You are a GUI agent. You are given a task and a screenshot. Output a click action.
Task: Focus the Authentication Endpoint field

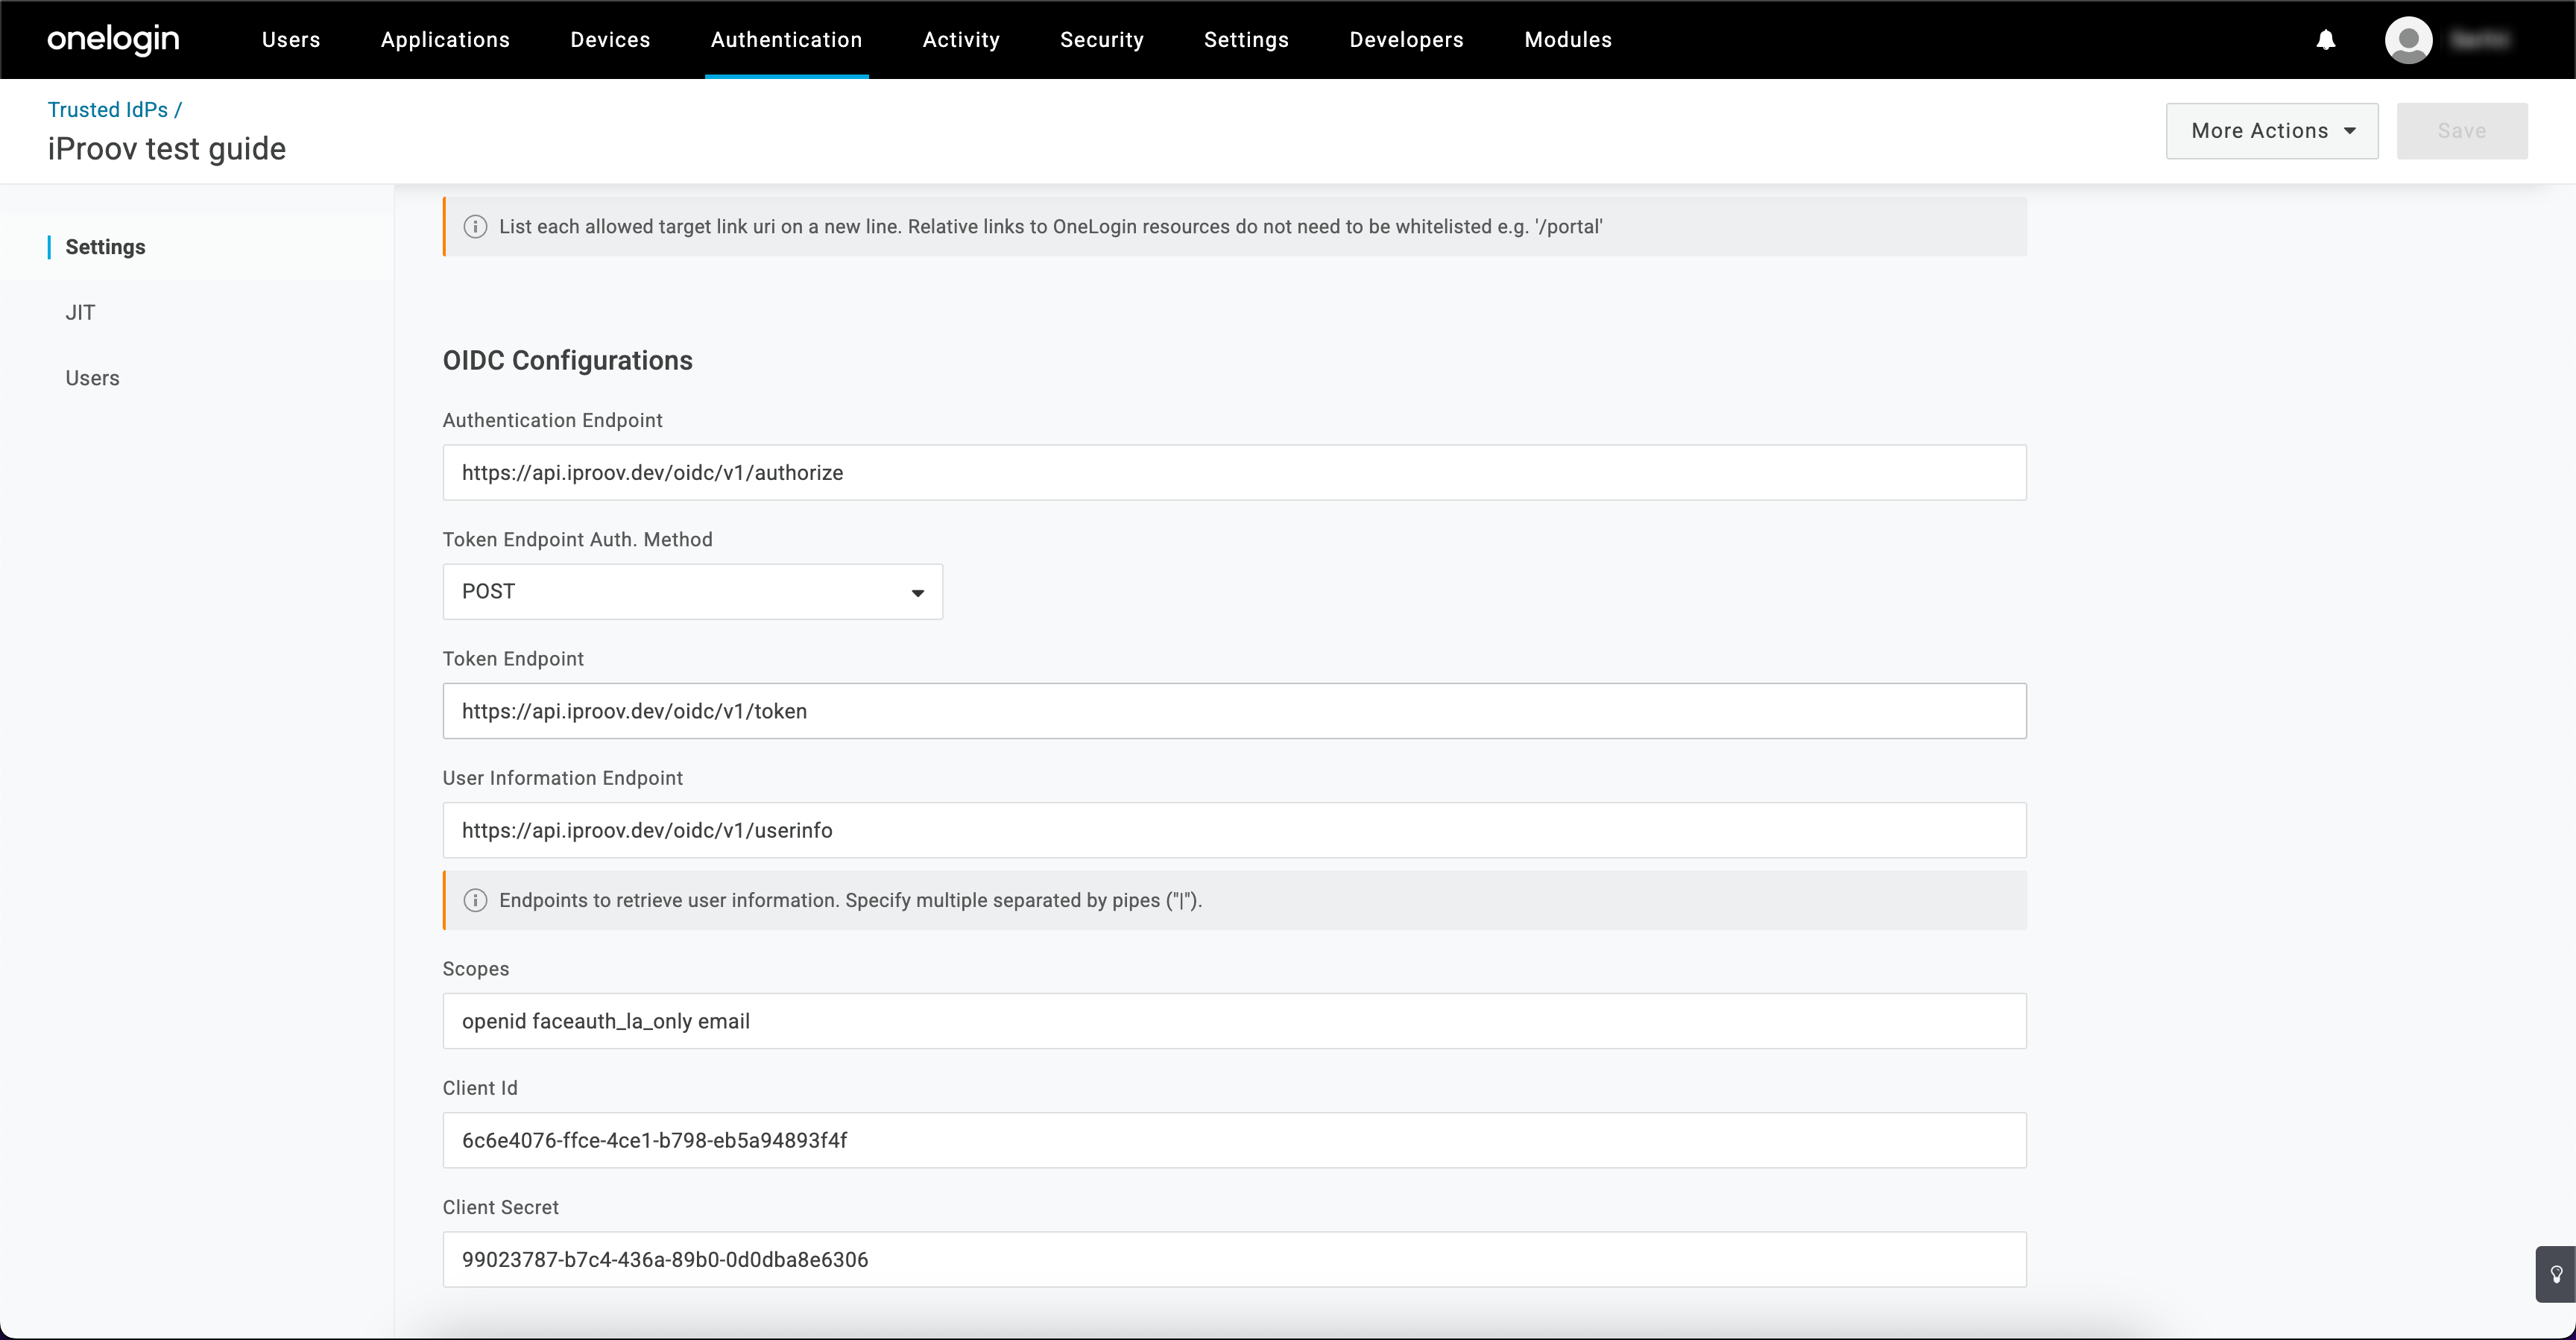[1235, 473]
